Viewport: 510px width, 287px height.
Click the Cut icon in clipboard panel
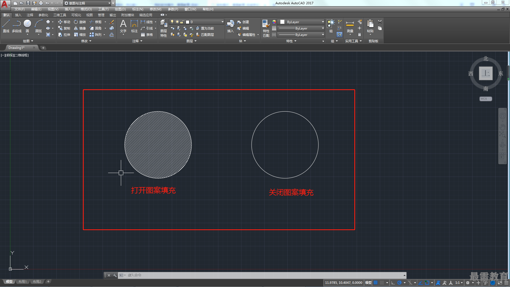[x=380, y=22]
